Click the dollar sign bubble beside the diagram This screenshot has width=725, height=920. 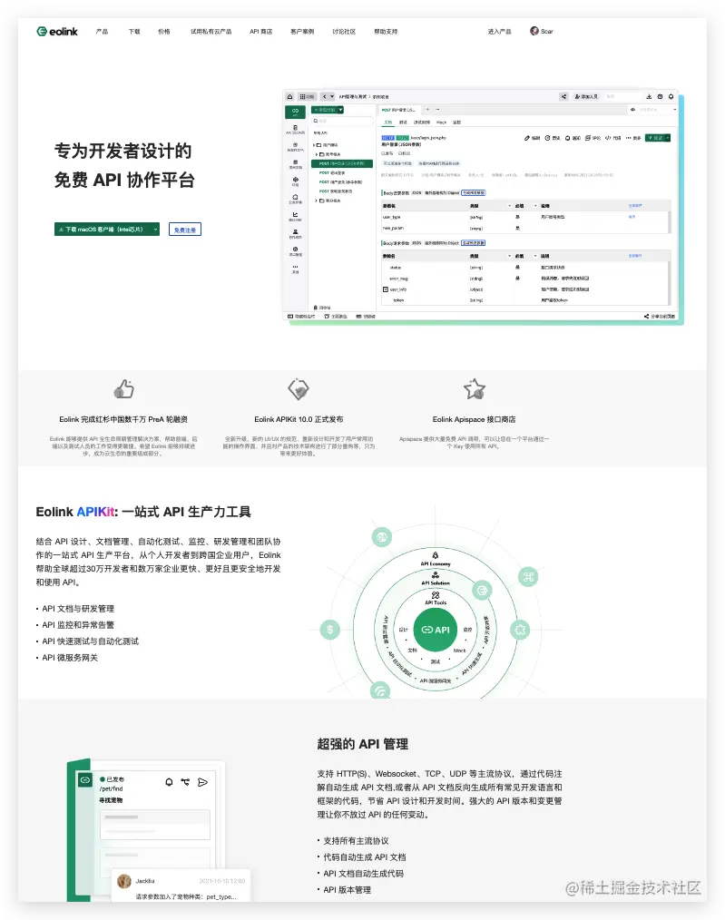(x=330, y=630)
